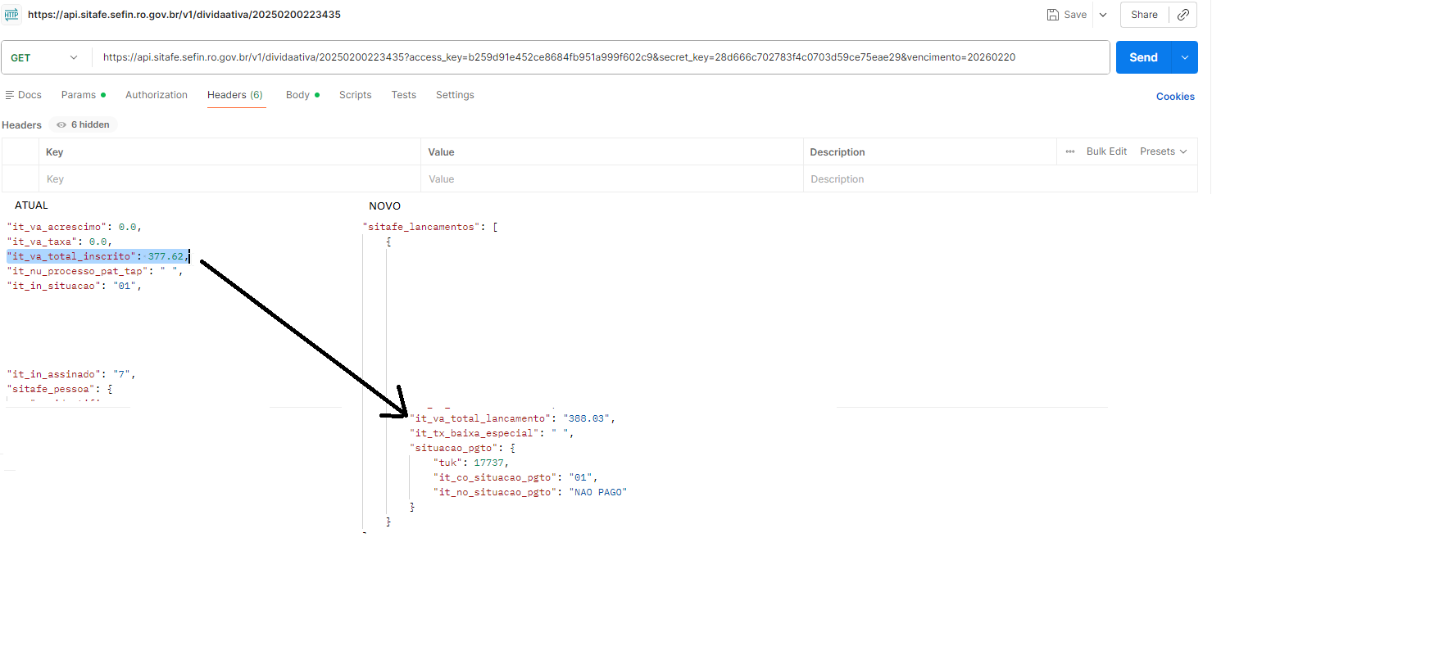This screenshot has width=1439, height=664.
Task: Open the Authorization tab
Action: [x=157, y=95]
